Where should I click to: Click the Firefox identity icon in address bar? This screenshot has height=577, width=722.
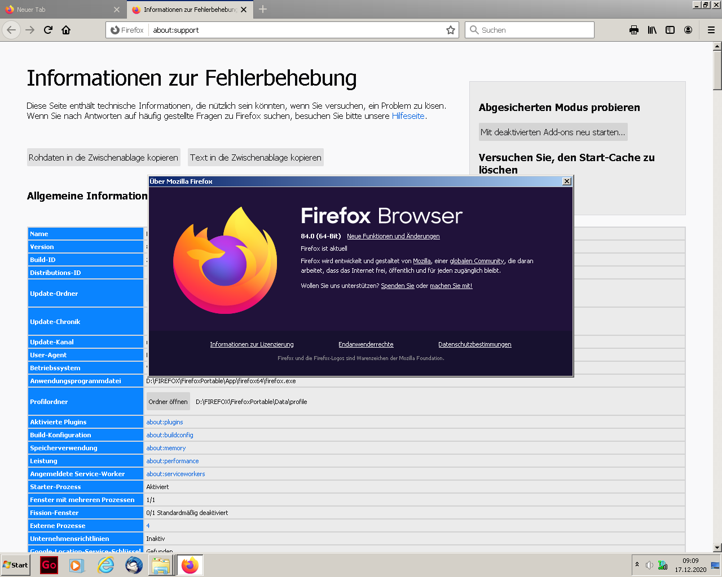click(127, 30)
